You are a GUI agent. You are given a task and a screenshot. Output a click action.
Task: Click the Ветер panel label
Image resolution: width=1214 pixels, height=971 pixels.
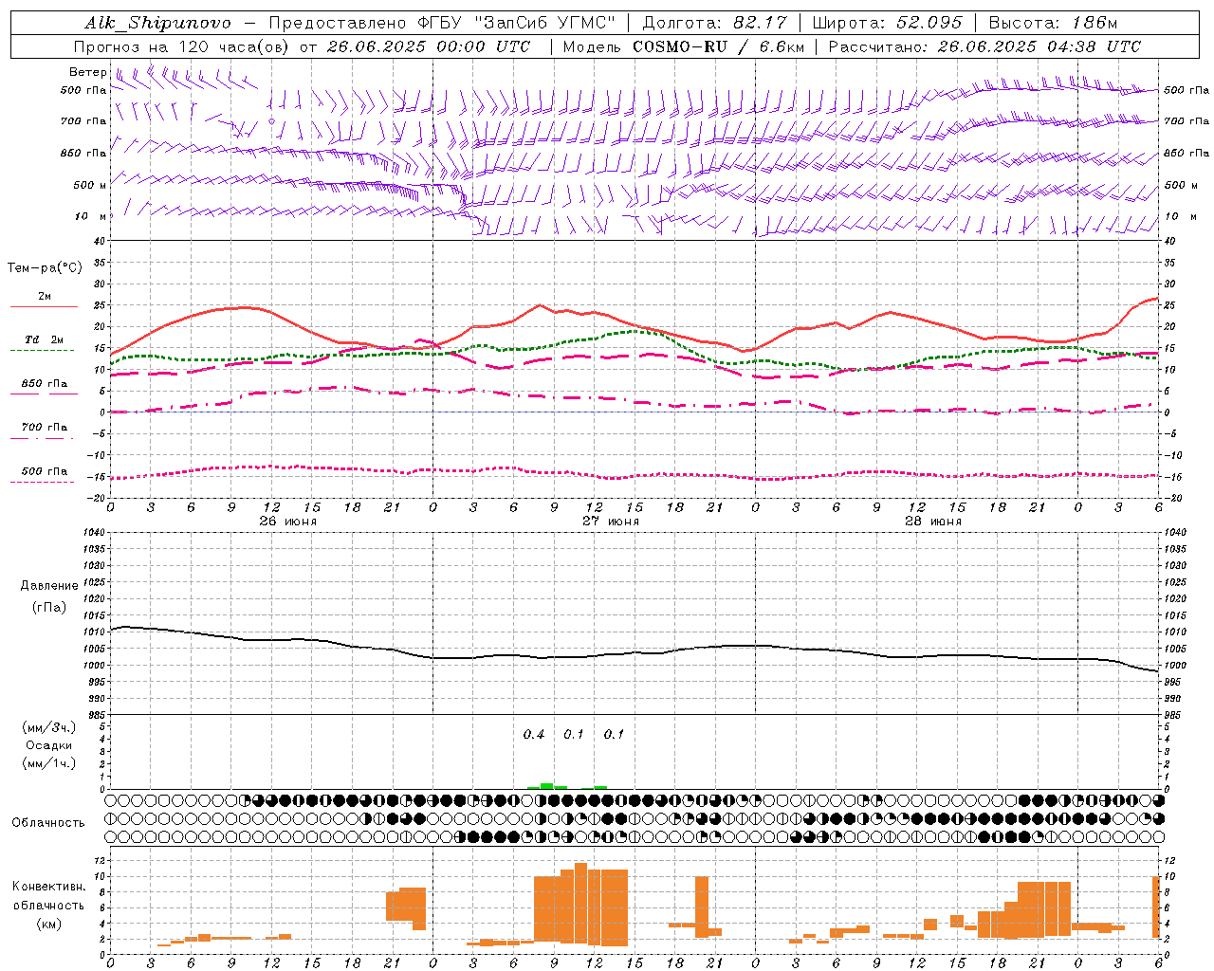tap(87, 72)
